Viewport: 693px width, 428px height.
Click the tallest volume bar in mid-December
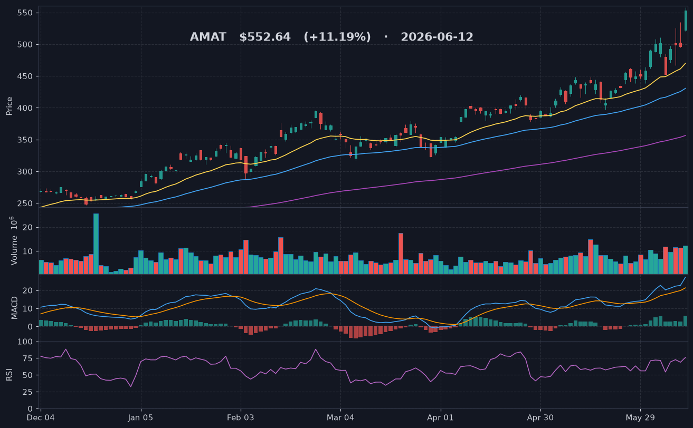click(x=96, y=244)
